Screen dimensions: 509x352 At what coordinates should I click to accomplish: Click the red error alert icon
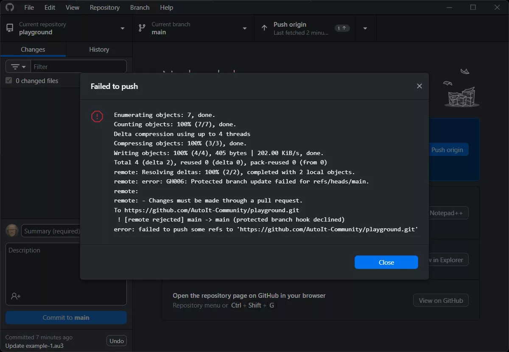(x=97, y=116)
